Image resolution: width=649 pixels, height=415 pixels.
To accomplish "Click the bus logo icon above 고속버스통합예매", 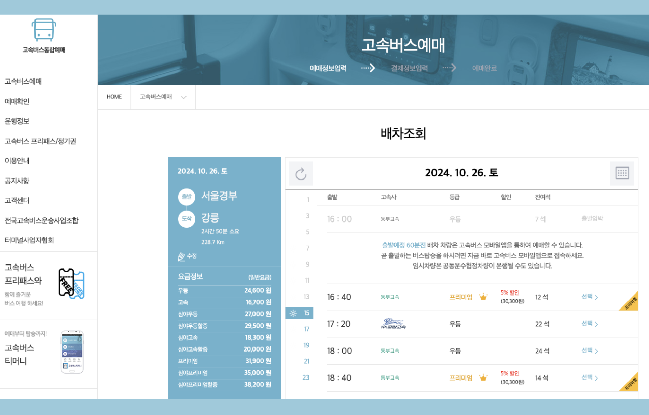I will click(44, 30).
